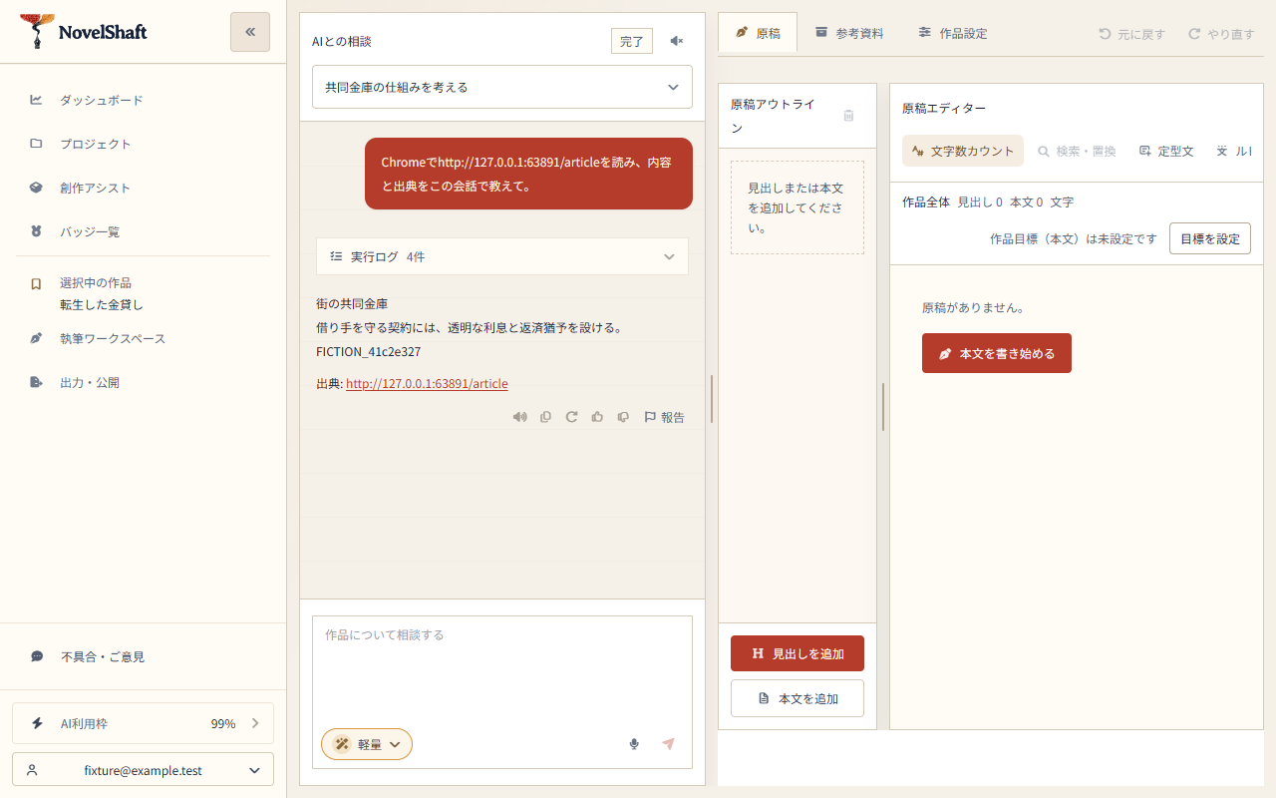Open the 検索・置換 tool
This screenshot has width=1276, height=798.
pyautogui.click(x=1077, y=151)
